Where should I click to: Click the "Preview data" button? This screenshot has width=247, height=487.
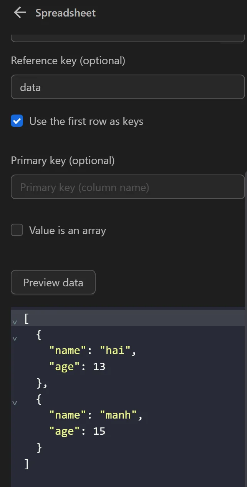tap(53, 282)
